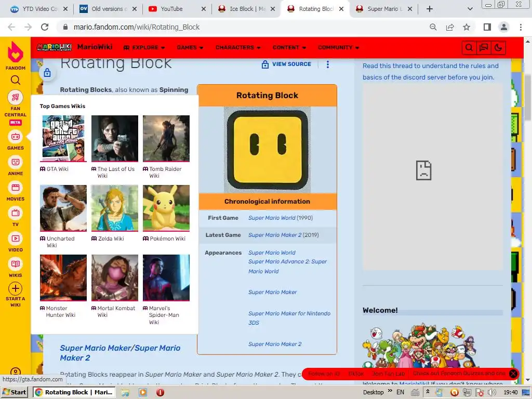
Task: Open The Last of Us Wiki thumbnail
Action: pos(115,138)
